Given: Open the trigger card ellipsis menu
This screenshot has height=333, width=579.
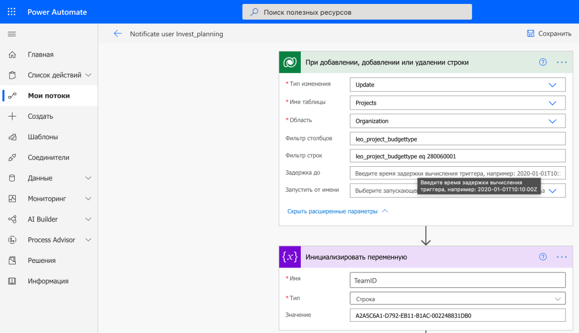Looking at the screenshot, I should 561,62.
